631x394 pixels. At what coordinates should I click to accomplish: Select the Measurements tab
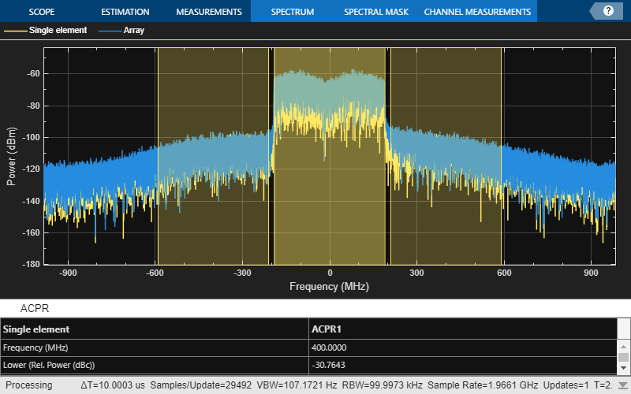coord(208,12)
